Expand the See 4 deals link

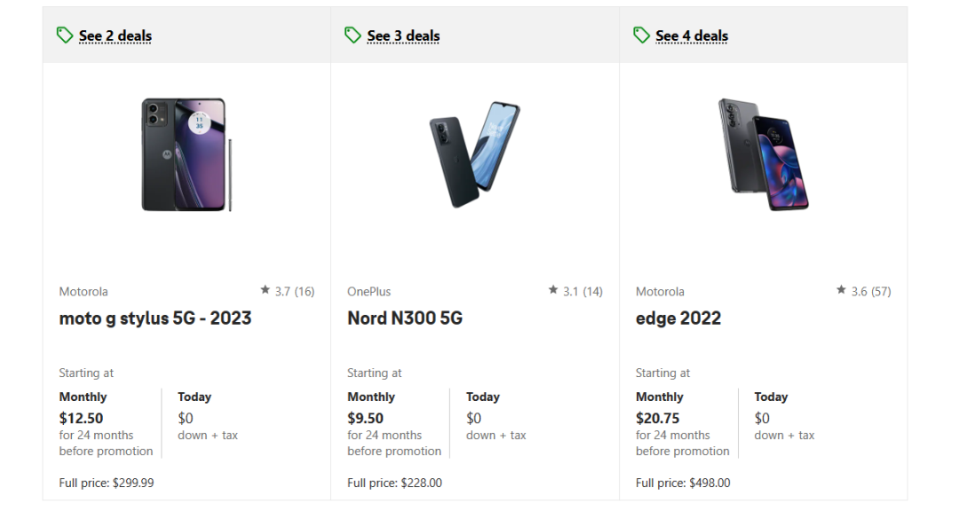click(x=692, y=36)
